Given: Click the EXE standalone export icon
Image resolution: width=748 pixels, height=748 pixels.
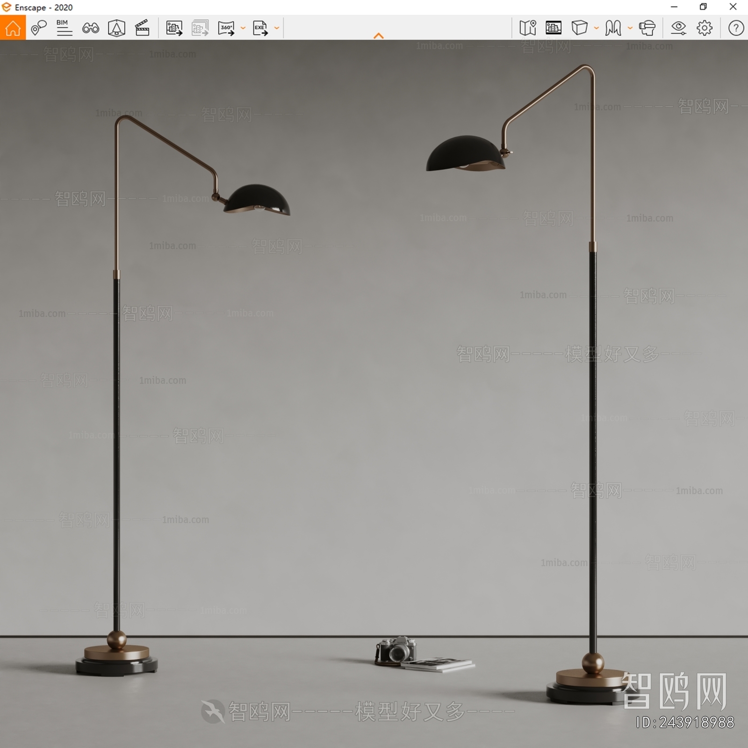Looking at the screenshot, I should click(260, 28).
